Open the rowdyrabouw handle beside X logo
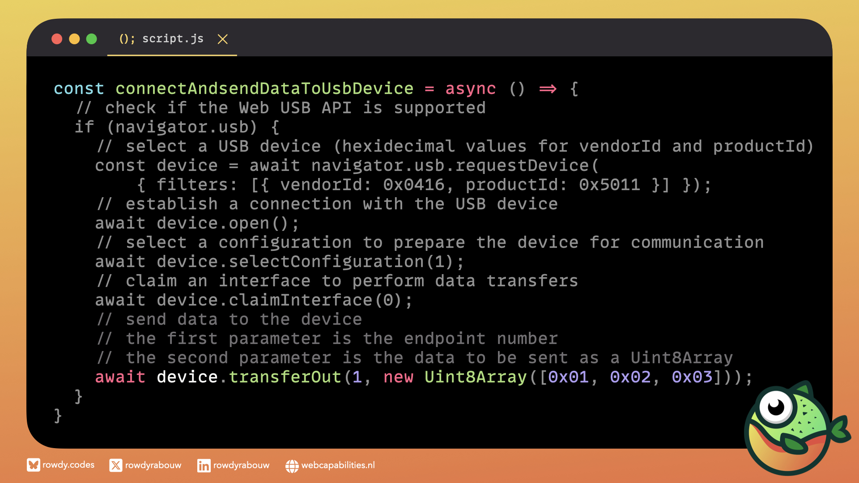Image resolution: width=859 pixels, height=483 pixels. (x=153, y=466)
